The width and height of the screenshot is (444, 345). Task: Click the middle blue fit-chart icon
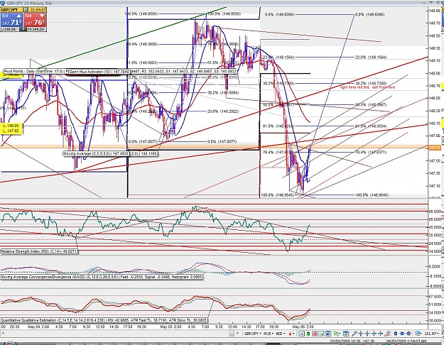tap(402, 334)
